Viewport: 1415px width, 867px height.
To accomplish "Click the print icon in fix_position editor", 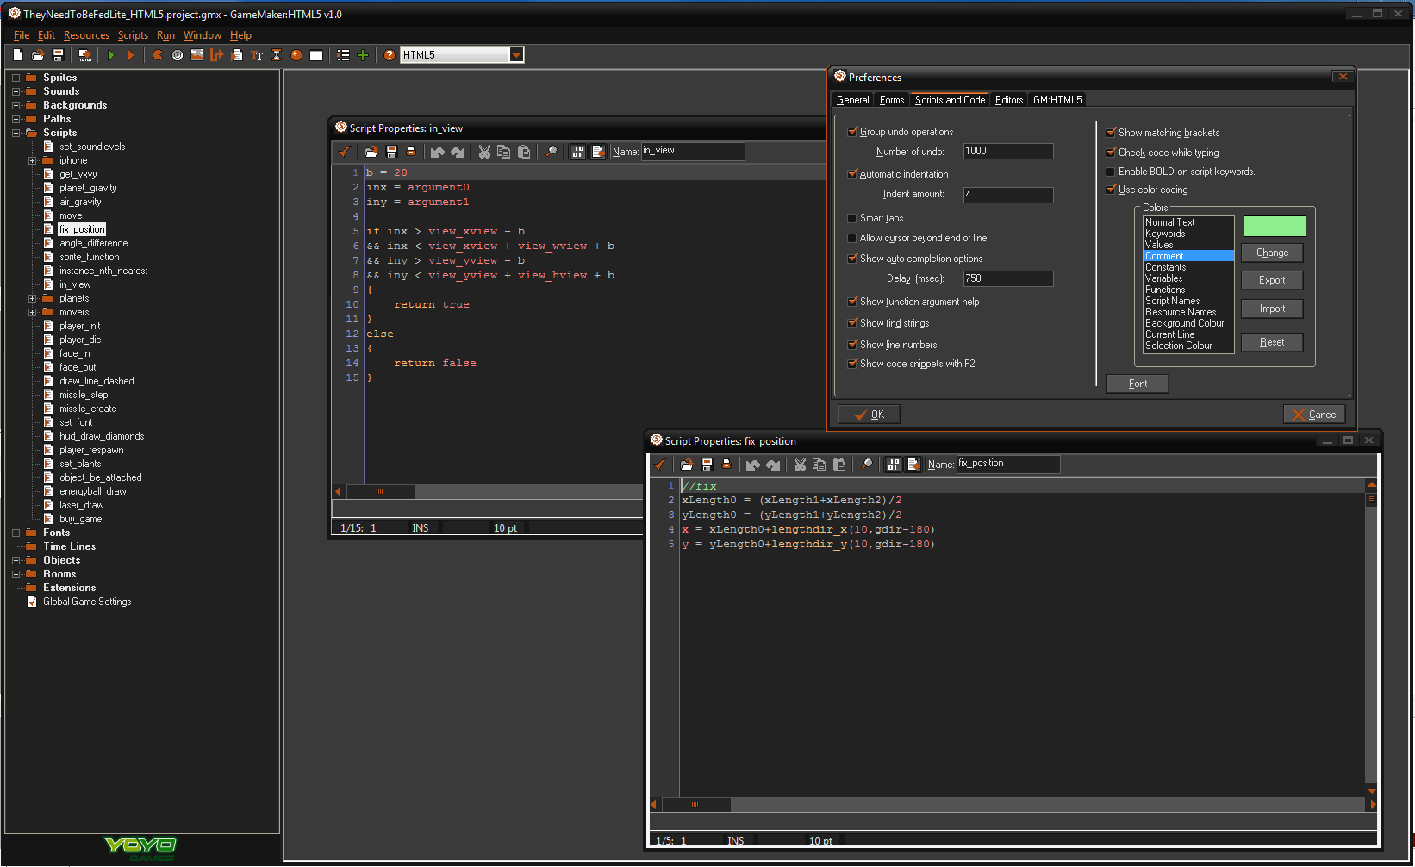I will tap(726, 465).
